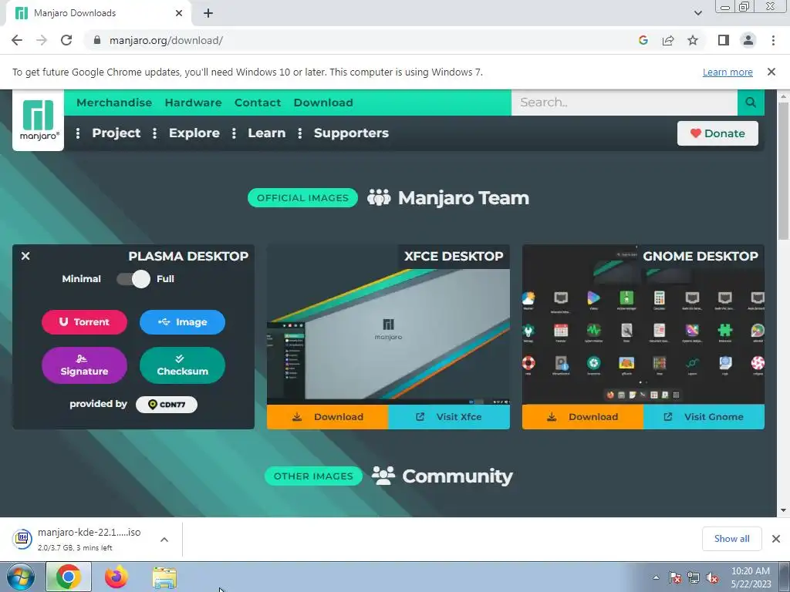Click the CDN77 provider badge
The width and height of the screenshot is (790, 592).
click(167, 405)
